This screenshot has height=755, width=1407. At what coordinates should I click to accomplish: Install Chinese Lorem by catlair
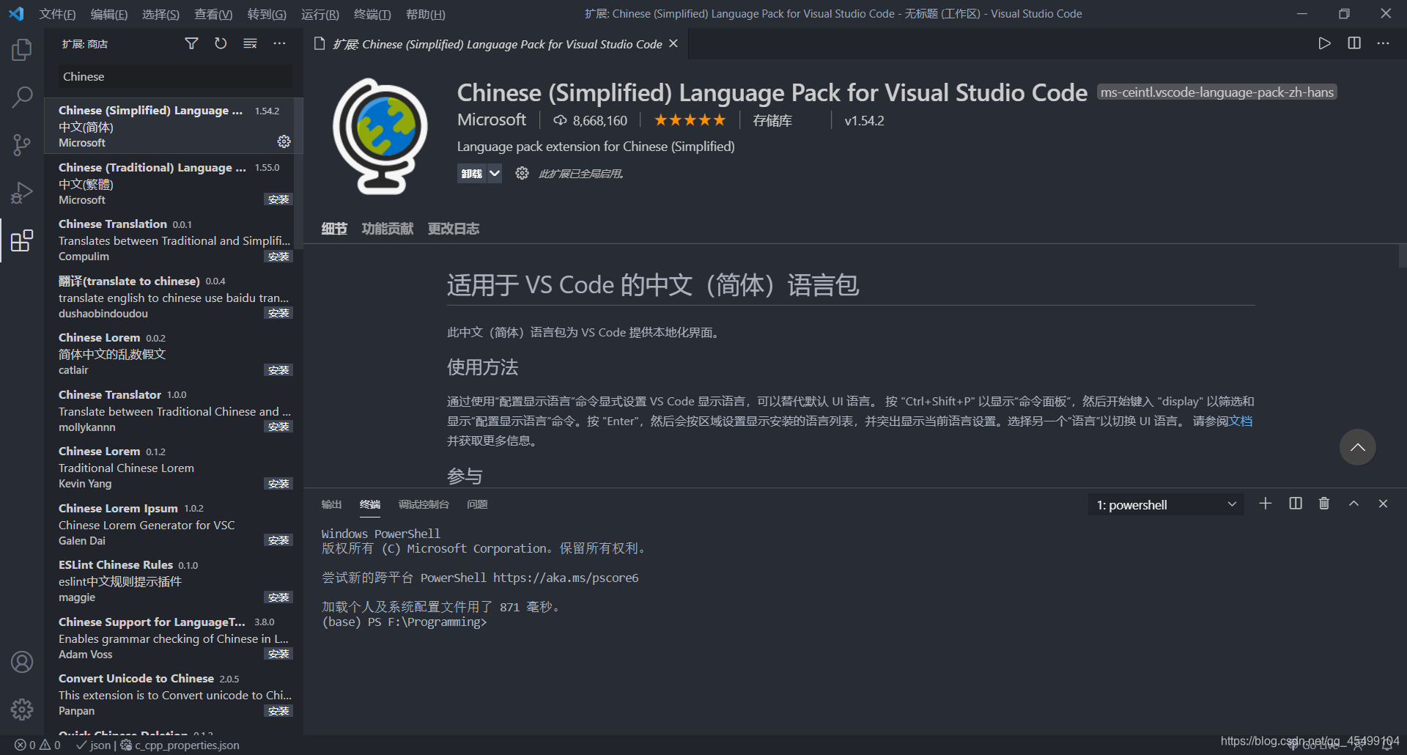pos(278,370)
